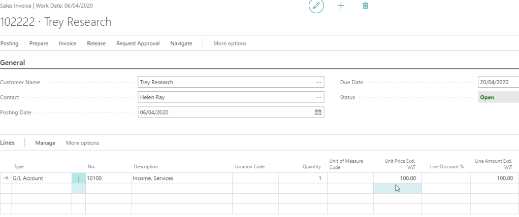Click More options in the top action bar

pos(230,44)
